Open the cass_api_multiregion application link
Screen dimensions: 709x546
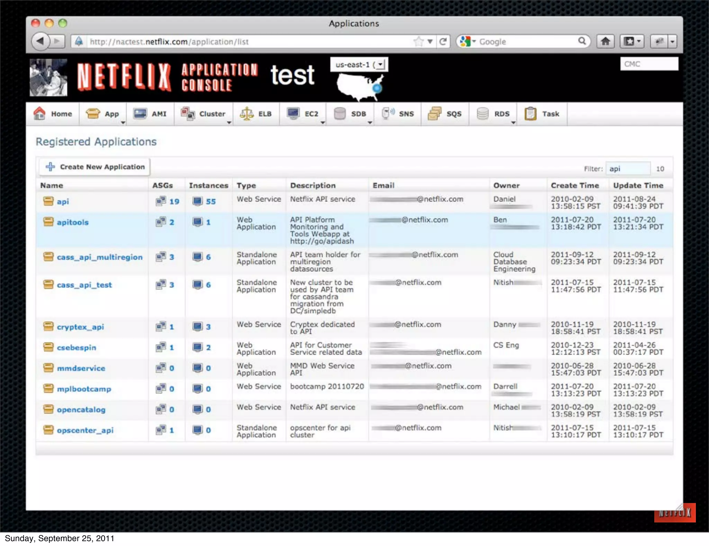tap(99, 257)
